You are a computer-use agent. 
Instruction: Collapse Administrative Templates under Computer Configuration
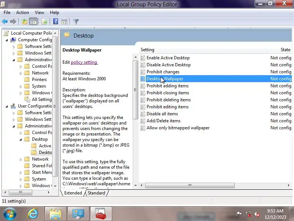[x=14, y=60]
